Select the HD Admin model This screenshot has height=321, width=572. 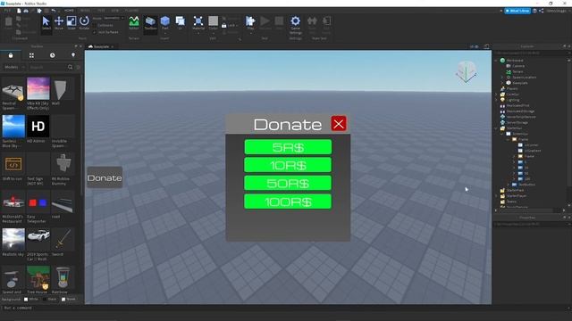pos(38,127)
